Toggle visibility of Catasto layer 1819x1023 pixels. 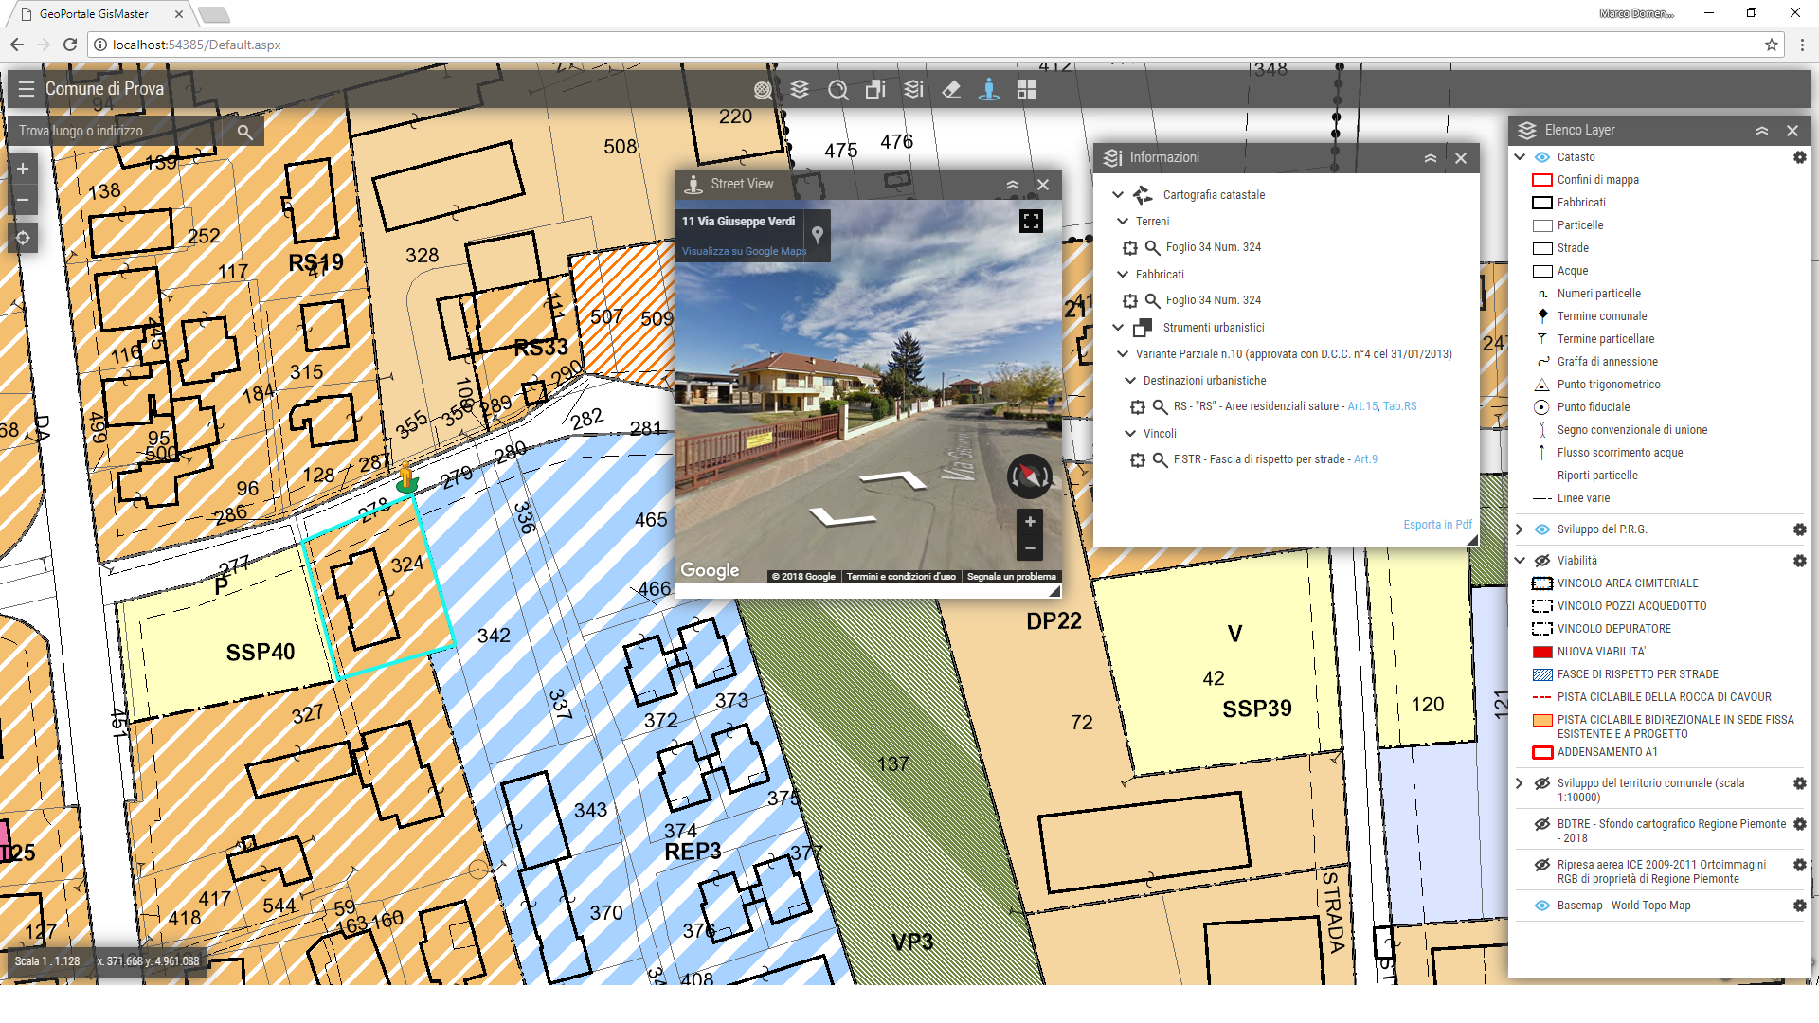1542,157
